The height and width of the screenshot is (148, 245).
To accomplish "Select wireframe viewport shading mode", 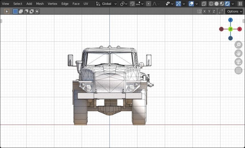I will pyautogui.click(x=211, y=4).
